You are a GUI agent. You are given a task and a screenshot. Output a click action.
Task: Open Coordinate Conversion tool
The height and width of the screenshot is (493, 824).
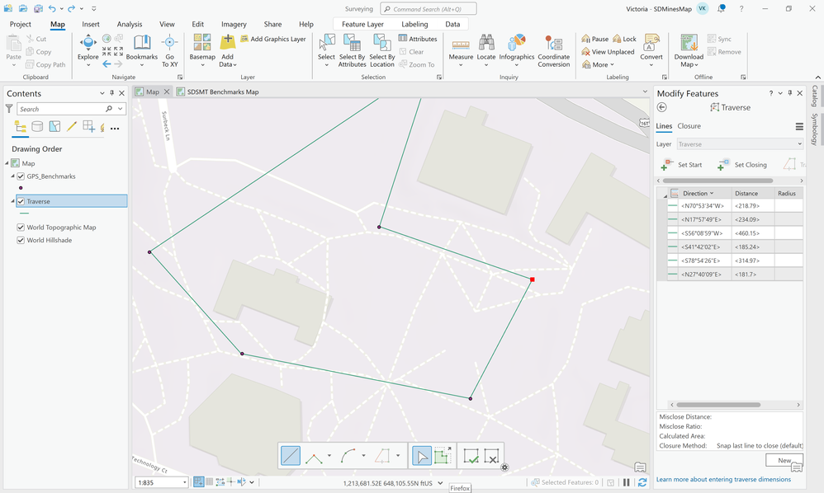(x=553, y=50)
